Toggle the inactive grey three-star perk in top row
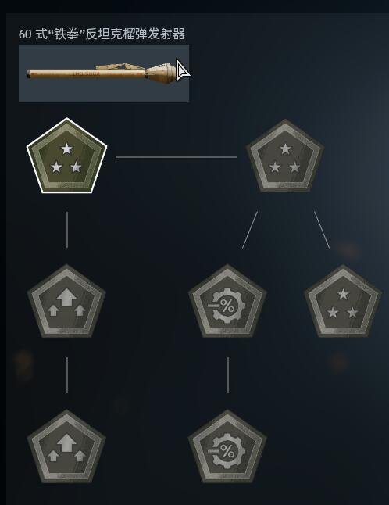Screen dimensions: 389x505 [285, 156]
